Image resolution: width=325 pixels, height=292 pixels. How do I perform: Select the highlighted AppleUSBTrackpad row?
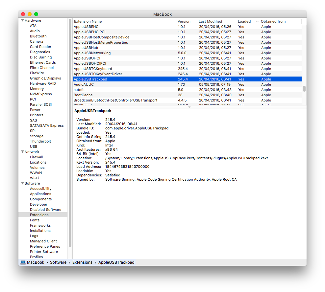(187, 79)
